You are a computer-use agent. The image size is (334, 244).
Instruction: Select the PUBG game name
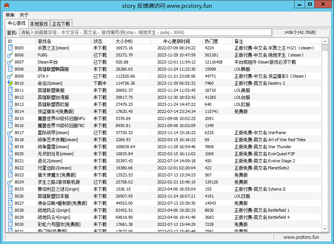point(42,55)
